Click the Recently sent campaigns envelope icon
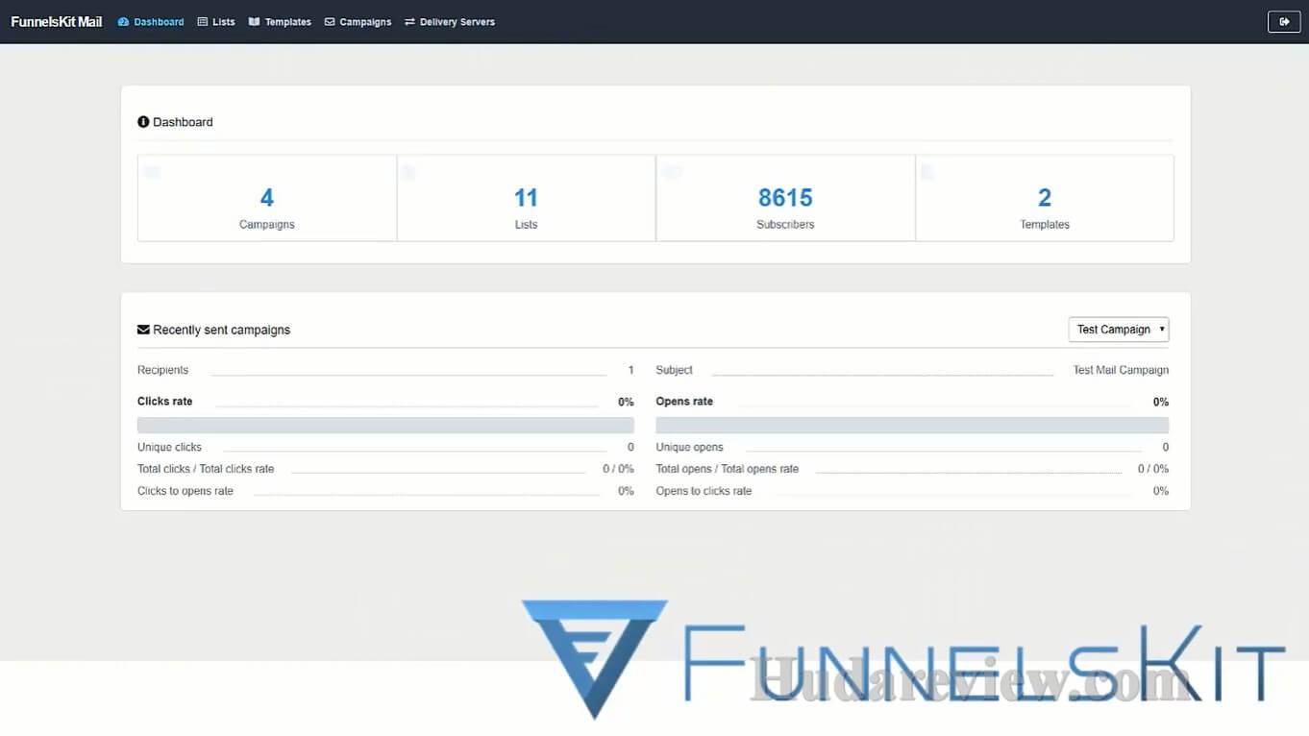This screenshot has height=736, width=1309. click(143, 330)
